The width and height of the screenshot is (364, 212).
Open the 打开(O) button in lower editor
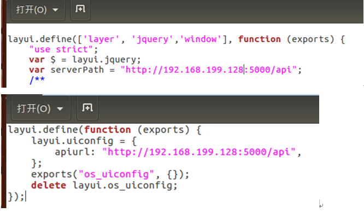click(x=34, y=108)
